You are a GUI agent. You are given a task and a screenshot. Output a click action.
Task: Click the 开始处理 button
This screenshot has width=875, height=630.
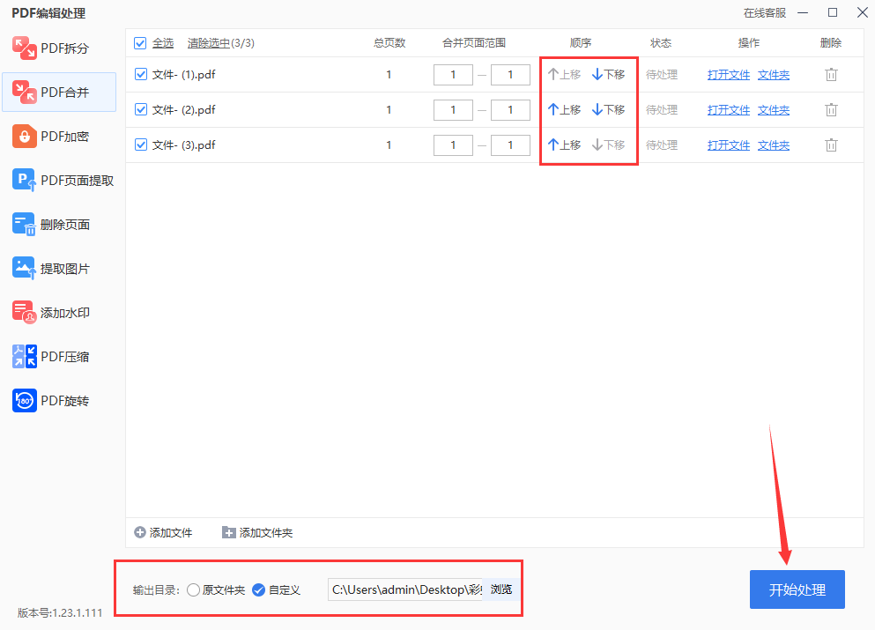point(797,589)
